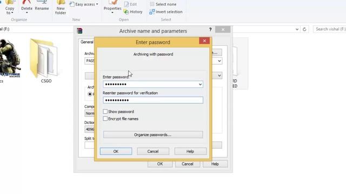Click WinRAR icon in Archive dialog title
The height and width of the screenshot is (194, 346).
(79, 31)
